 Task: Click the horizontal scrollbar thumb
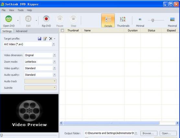tap(111, 123)
